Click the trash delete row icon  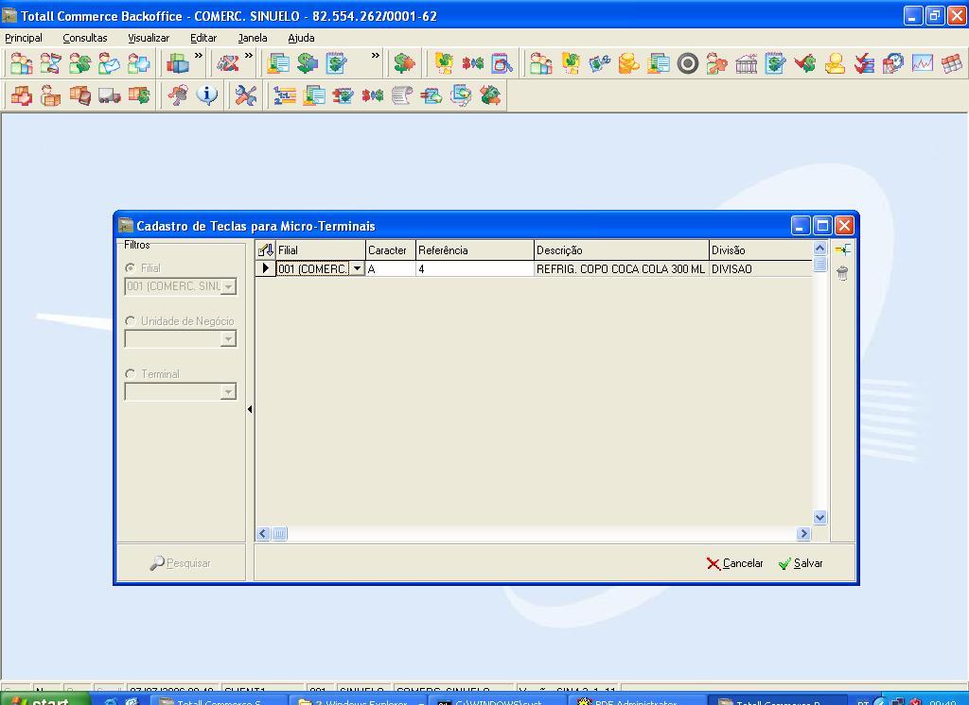coord(842,273)
